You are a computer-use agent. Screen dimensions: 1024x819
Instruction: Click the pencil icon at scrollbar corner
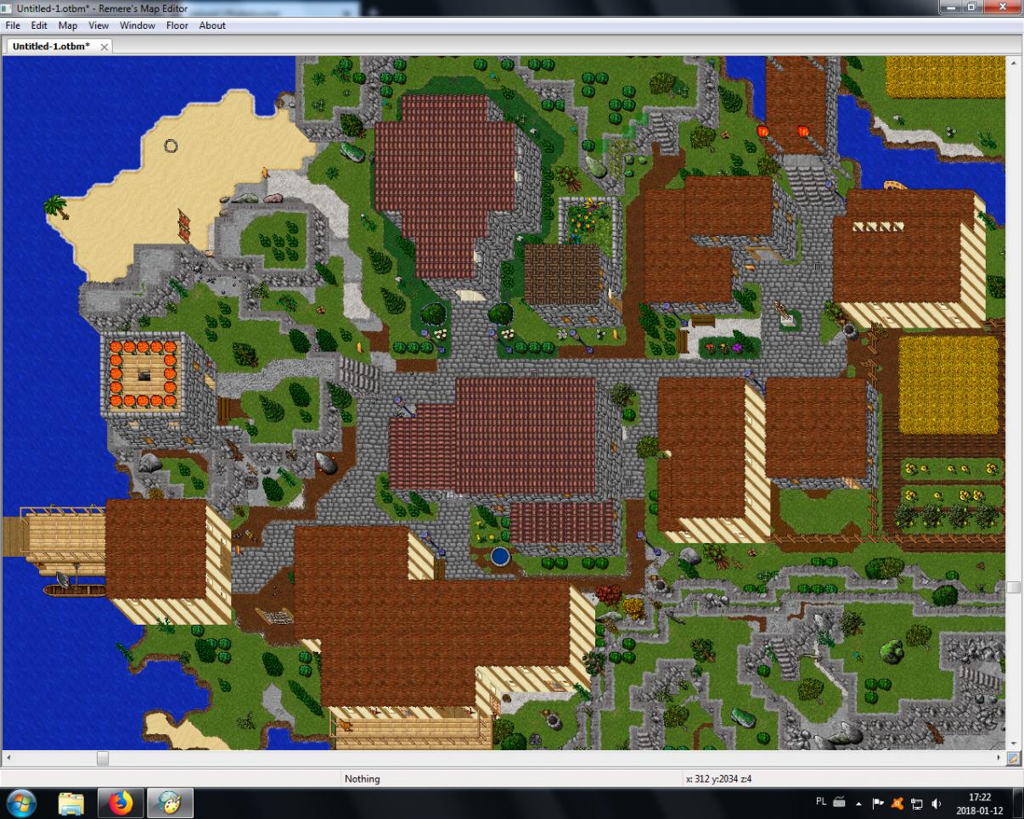[1013, 758]
